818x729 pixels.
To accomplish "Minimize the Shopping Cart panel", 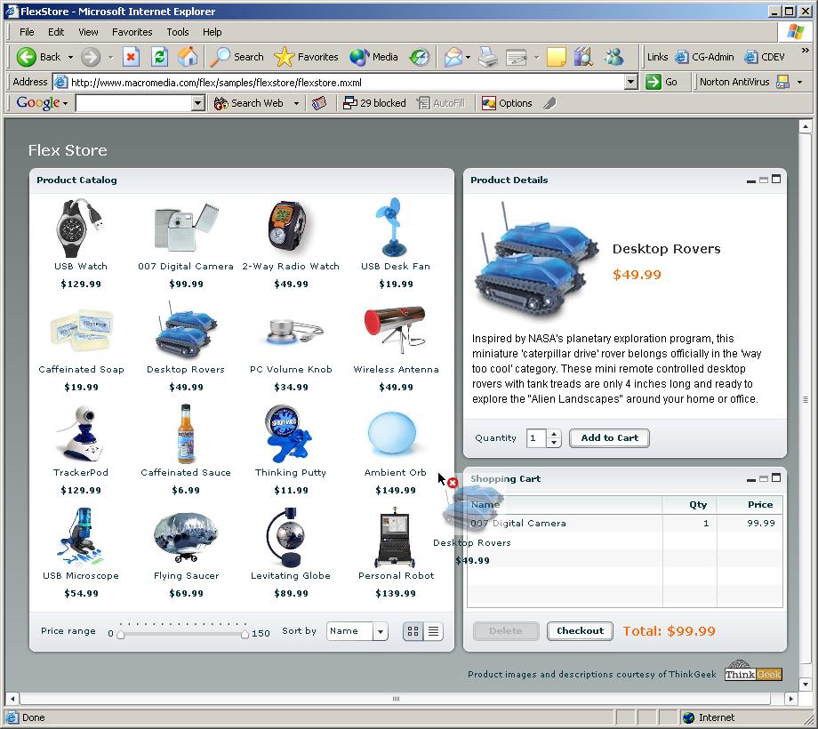I will (x=751, y=479).
